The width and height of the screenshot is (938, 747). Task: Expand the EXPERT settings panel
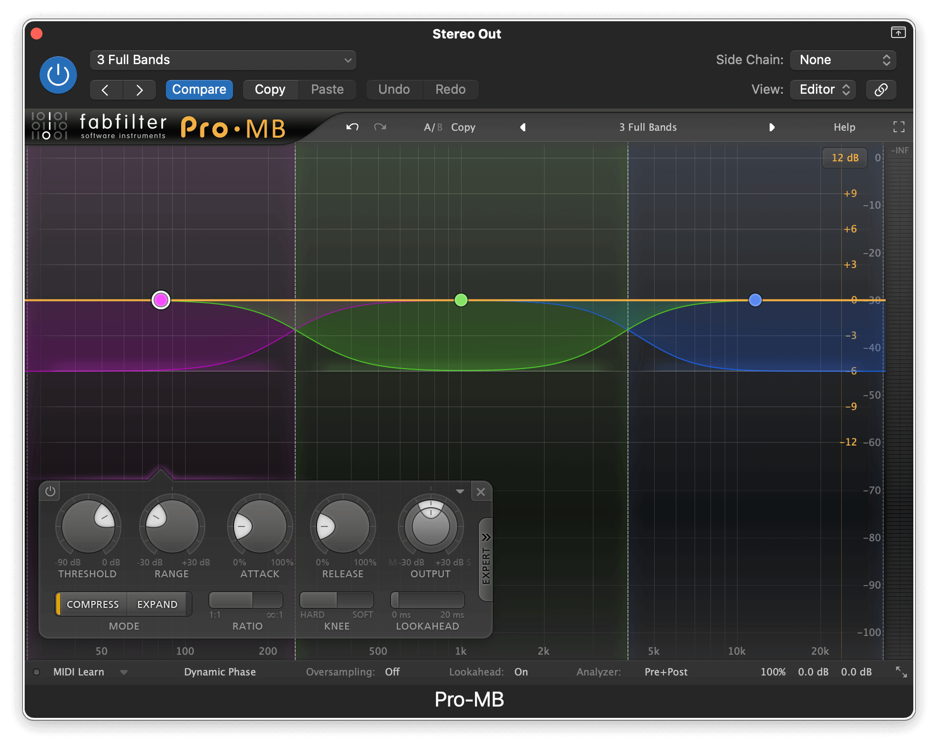click(486, 560)
